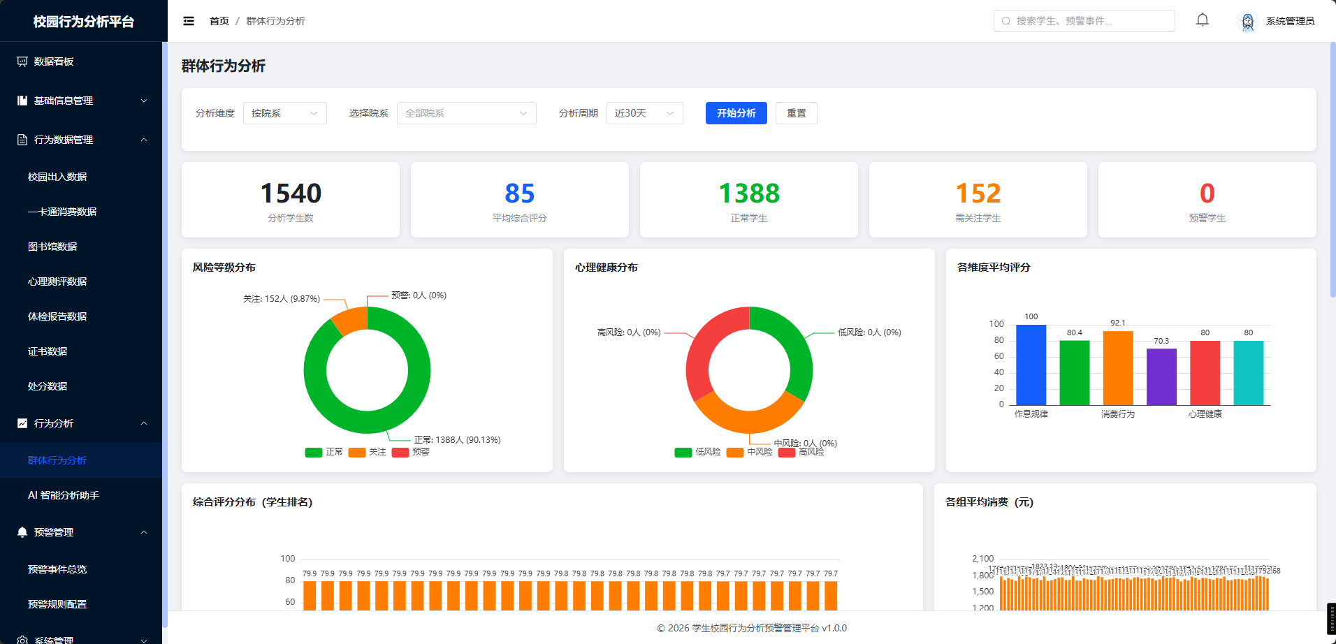1336x644 pixels.
Task: Click the 开始分析 button
Action: pos(736,113)
